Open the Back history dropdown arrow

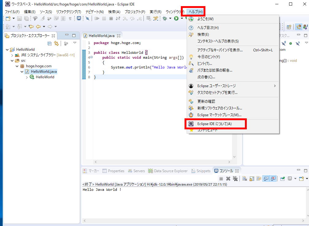coord(44,27)
